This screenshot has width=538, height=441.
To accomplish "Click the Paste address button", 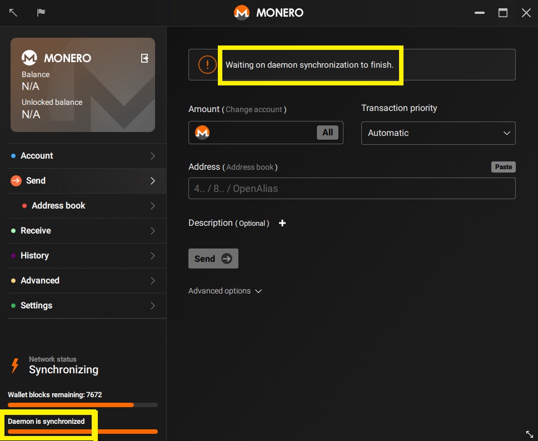I will click(504, 167).
